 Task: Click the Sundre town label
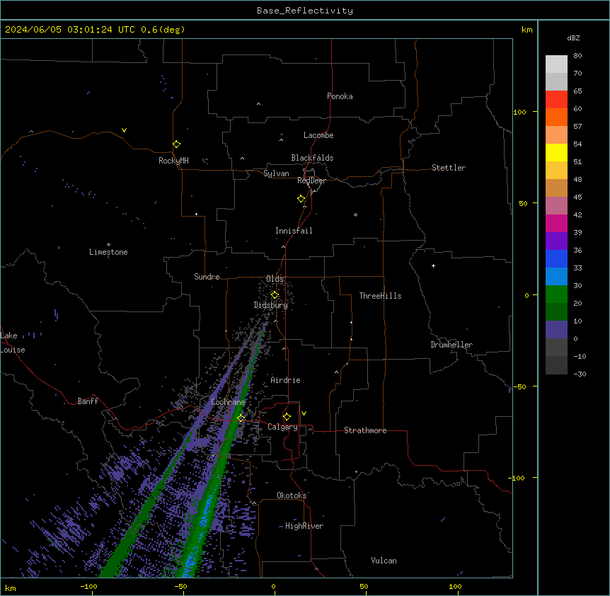207,277
